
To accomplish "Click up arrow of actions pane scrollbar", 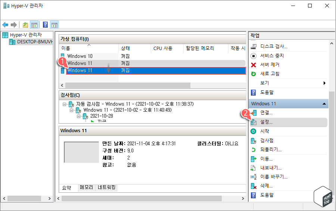I will [332, 43].
